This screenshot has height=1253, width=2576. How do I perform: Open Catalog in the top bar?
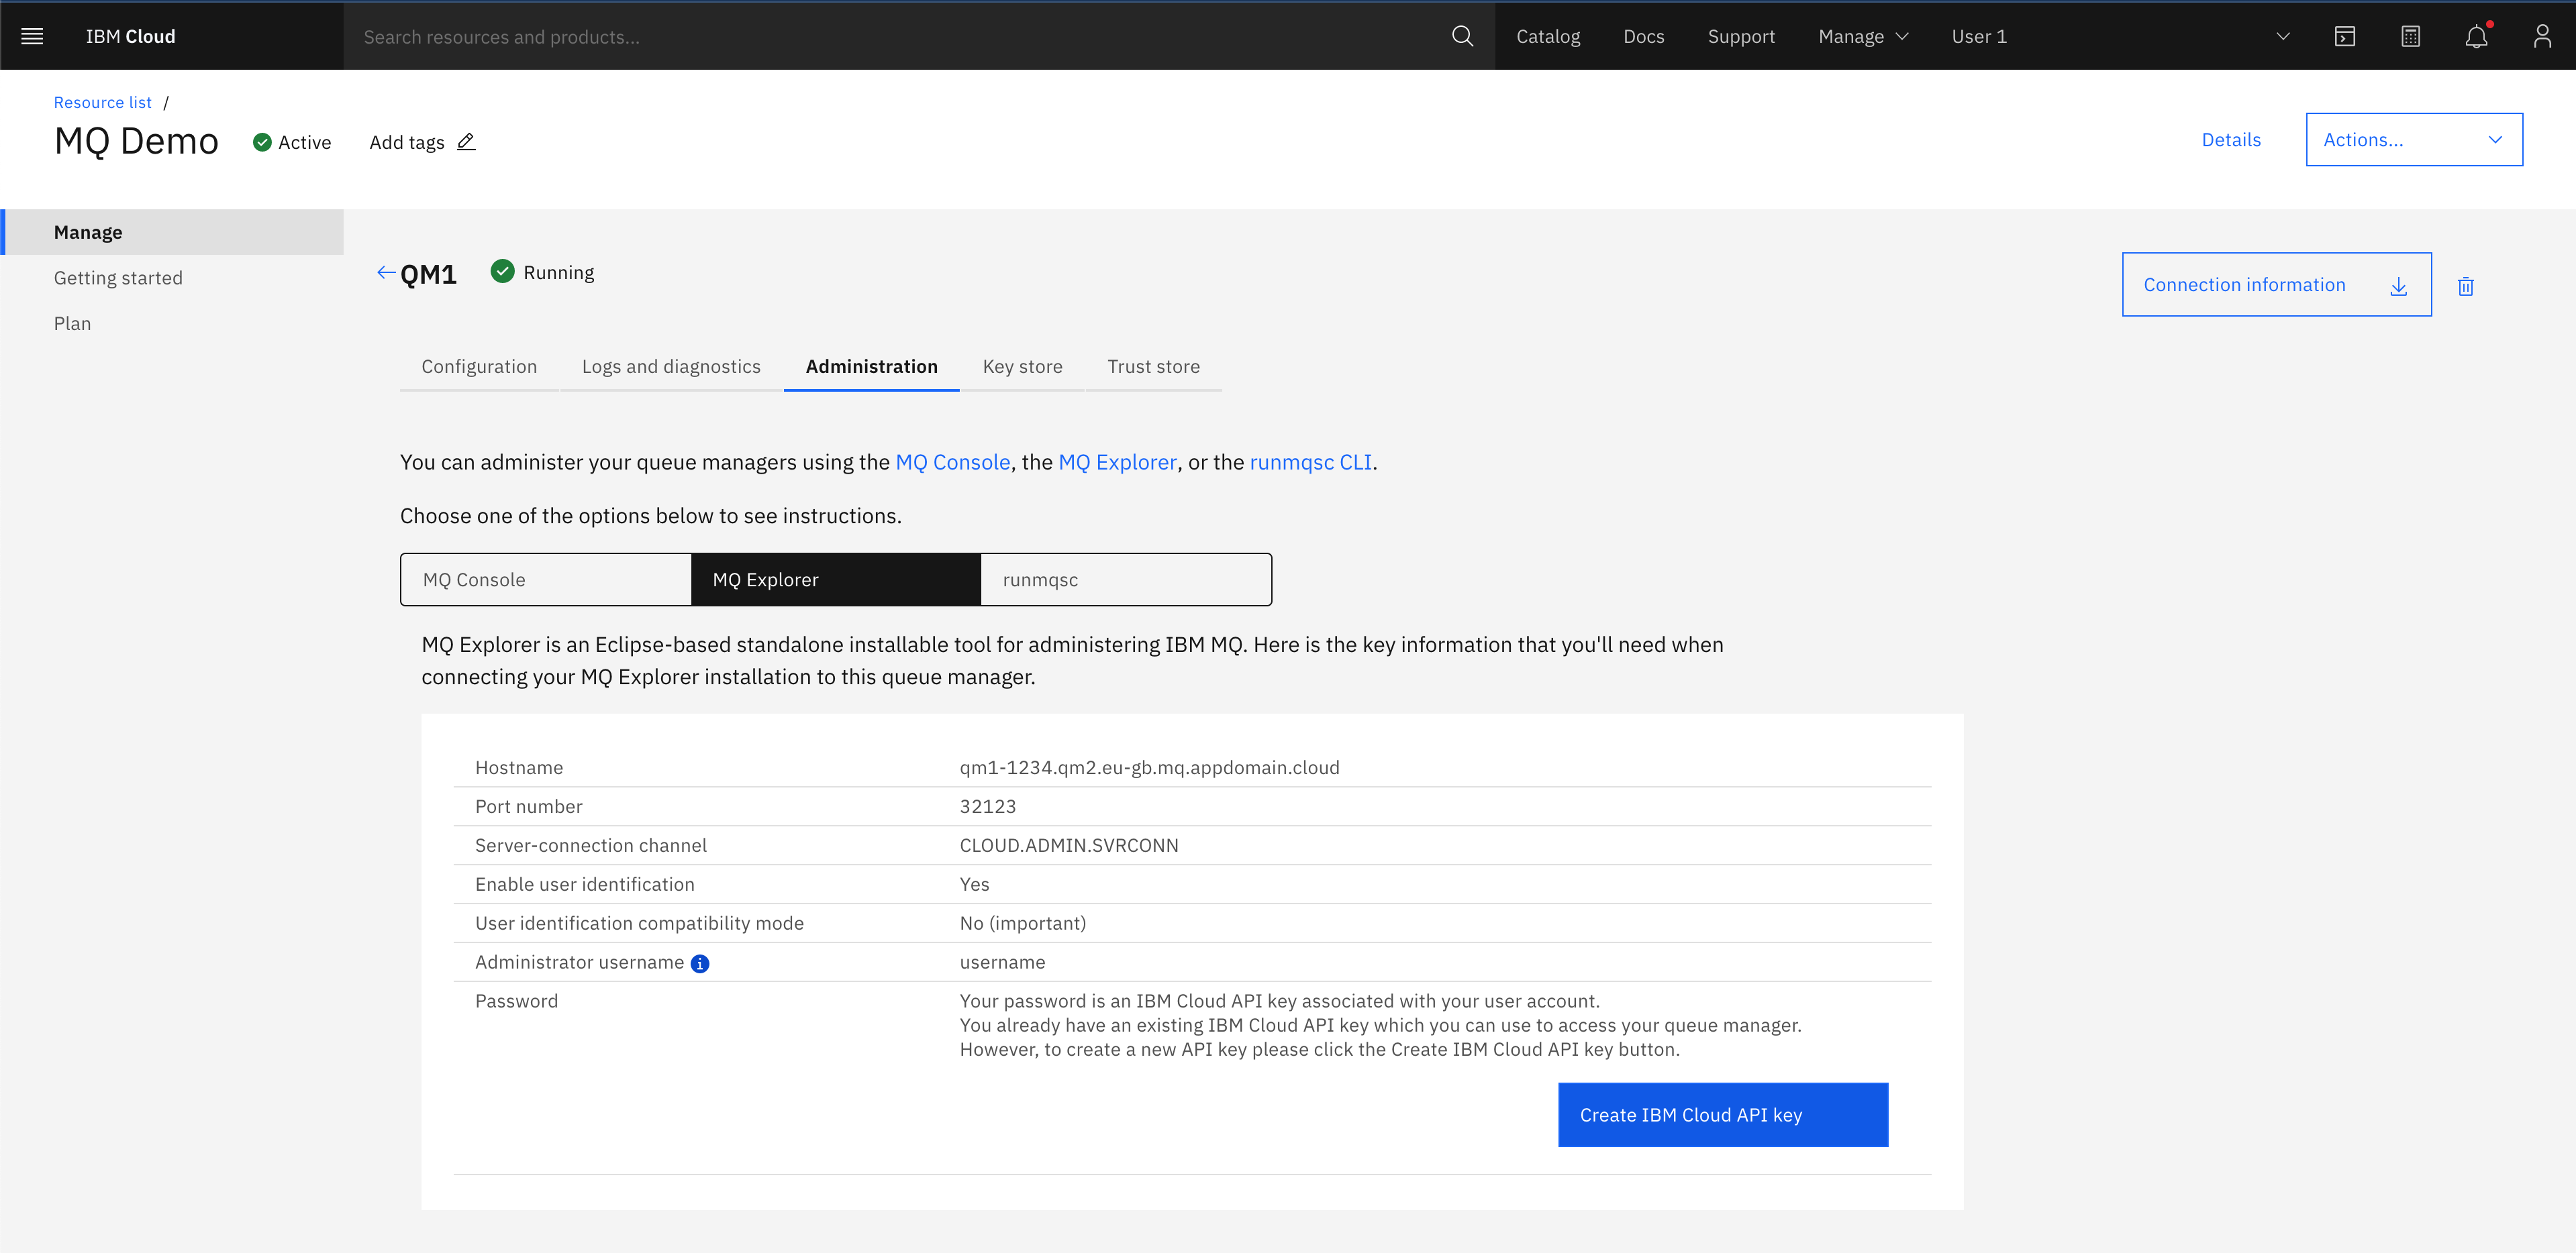pos(1548,37)
